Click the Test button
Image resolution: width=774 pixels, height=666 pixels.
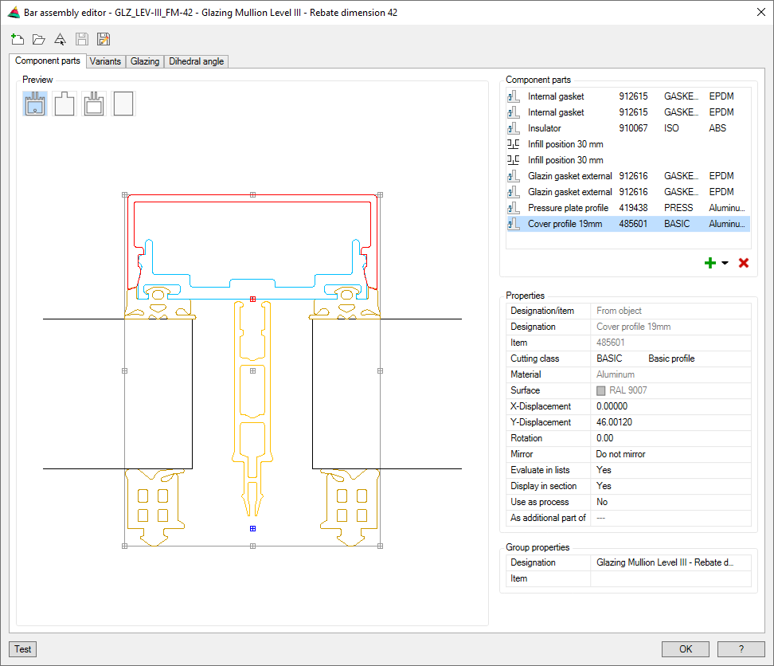click(x=23, y=649)
